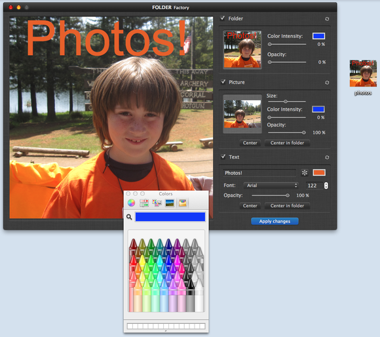Click the Folder Opacity slider
Image resolution: width=380 pixels, height=337 pixels.
tap(287, 62)
